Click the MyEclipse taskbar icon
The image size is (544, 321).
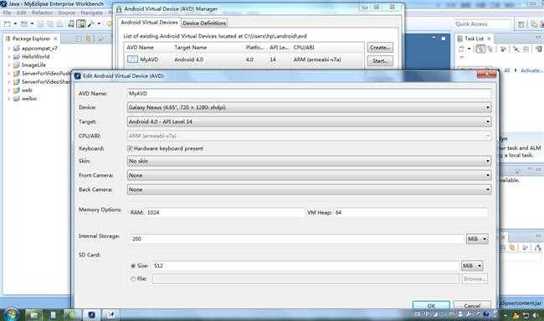click(91, 315)
